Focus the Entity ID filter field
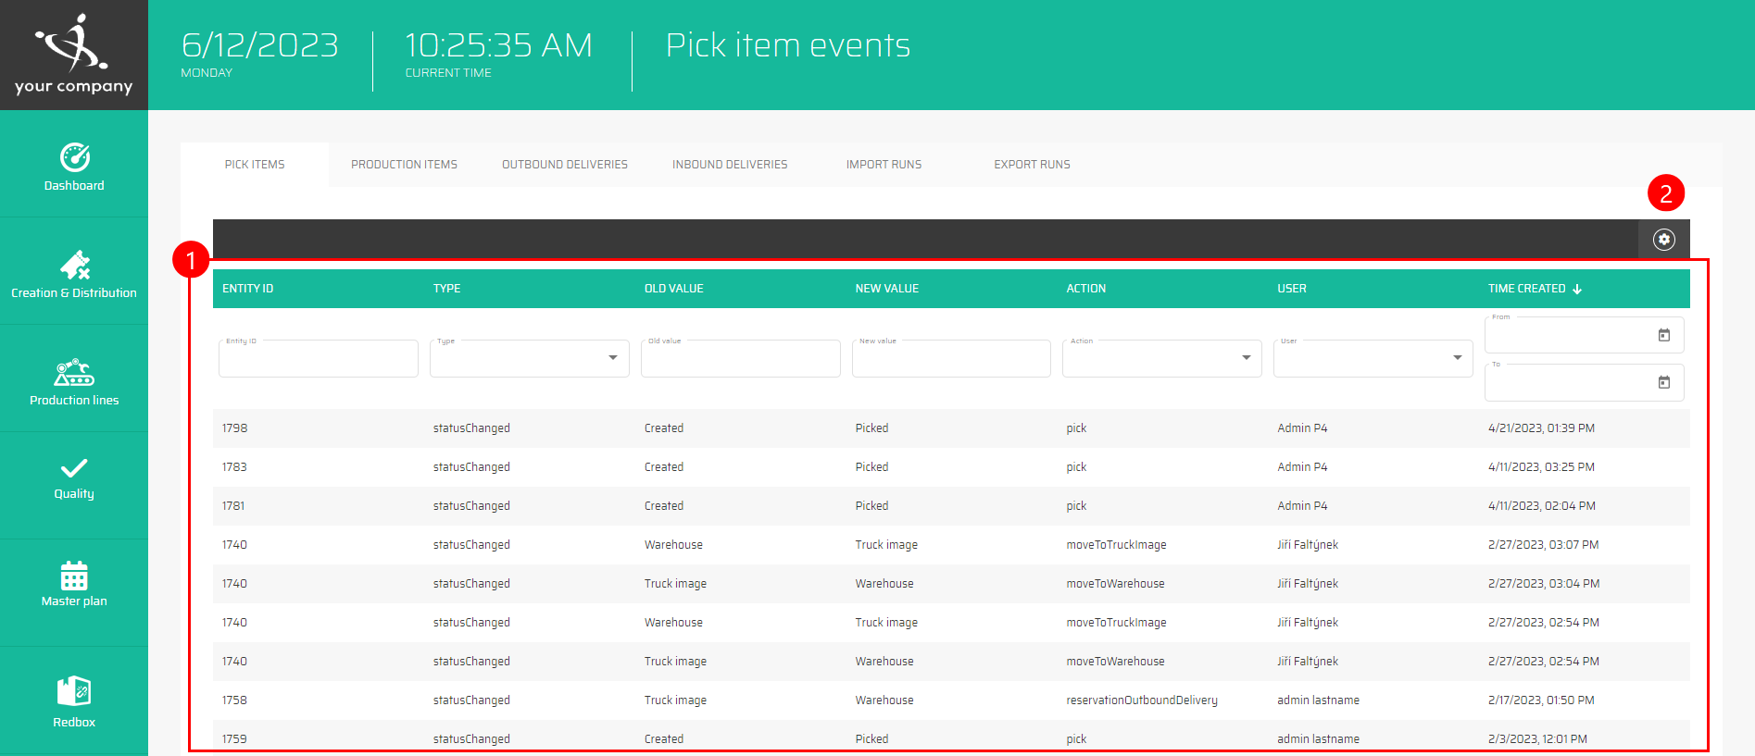Viewport: 1755px width, 756px height. 318,359
